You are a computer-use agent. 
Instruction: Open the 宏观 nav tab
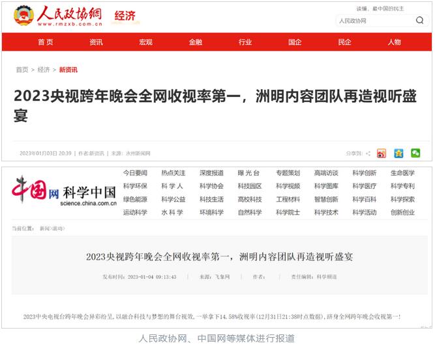(145, 42)
